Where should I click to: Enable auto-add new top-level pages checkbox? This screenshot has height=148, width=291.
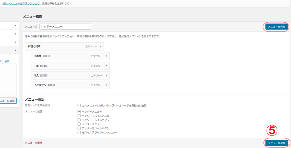tap(79, 105)
